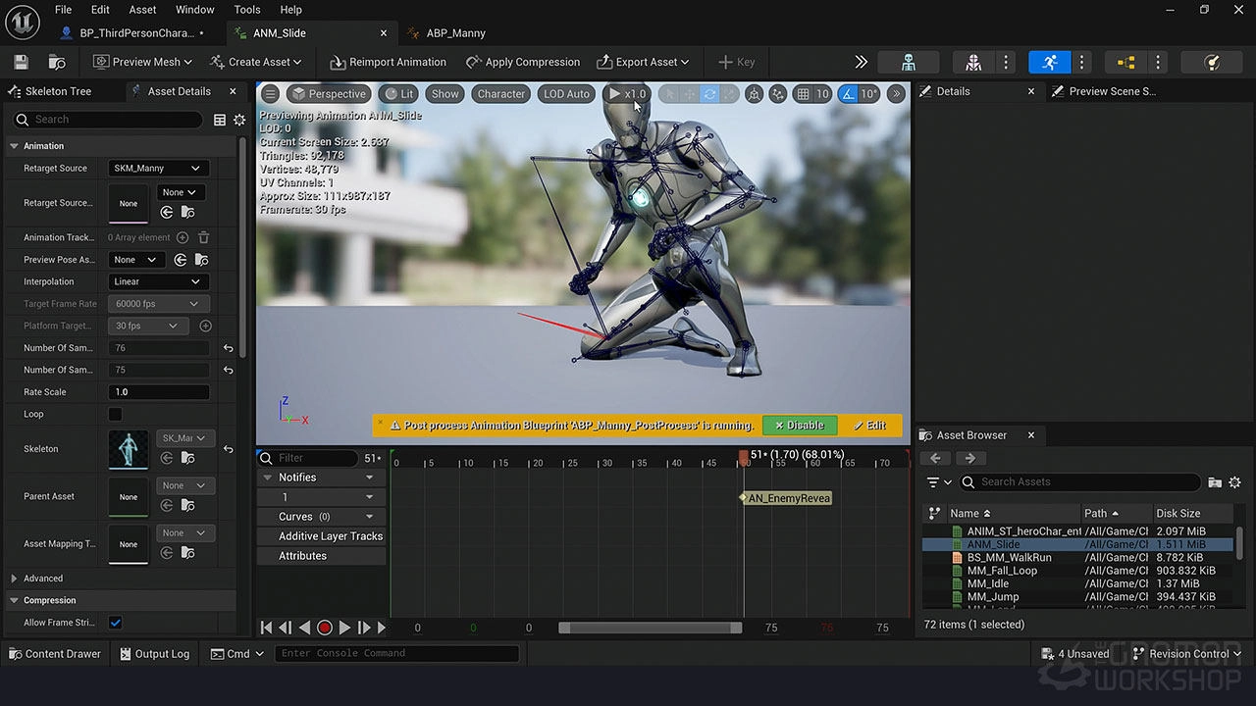Viewport: 1256px width, 706px height.
Task: Open the Retarget Source SKM_Manny dropdown
Action: pos(157,168)
